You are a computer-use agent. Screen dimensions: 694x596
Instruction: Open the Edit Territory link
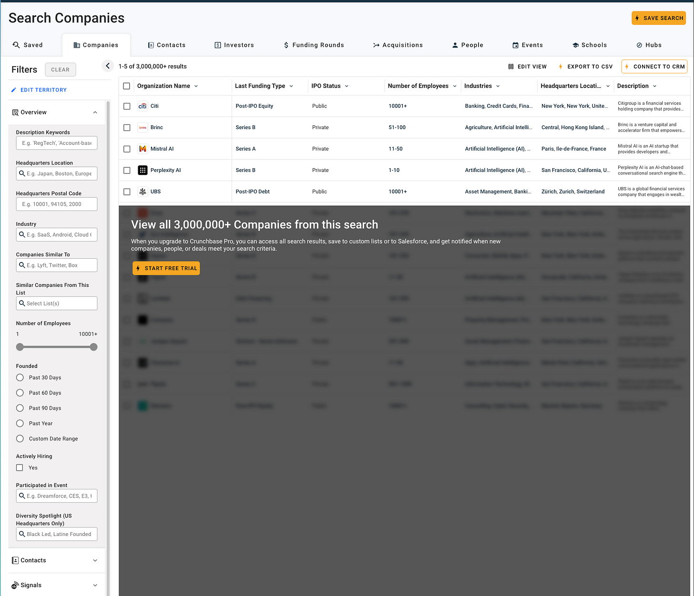39,90
